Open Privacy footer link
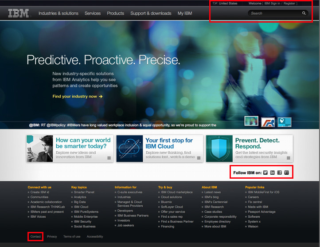Screen dimensions: 320x247 [52, 236]
